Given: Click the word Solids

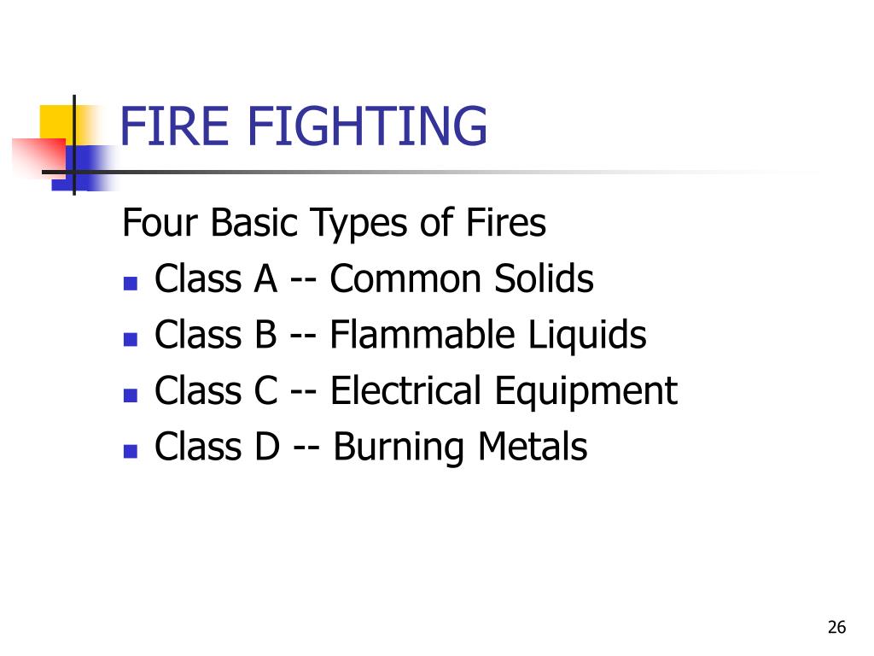Looking at the screenshot, I should pyautogui.click(x=544, y=278).
